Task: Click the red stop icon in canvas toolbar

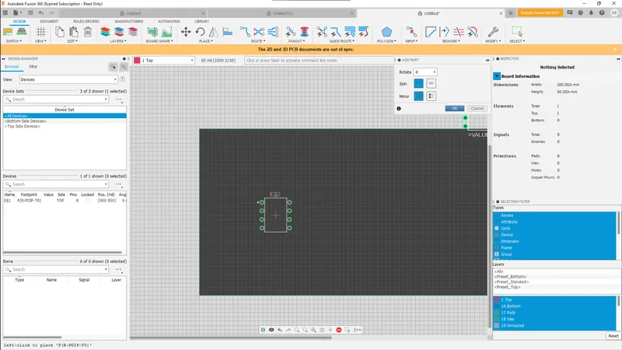Action: pos(339,330)
